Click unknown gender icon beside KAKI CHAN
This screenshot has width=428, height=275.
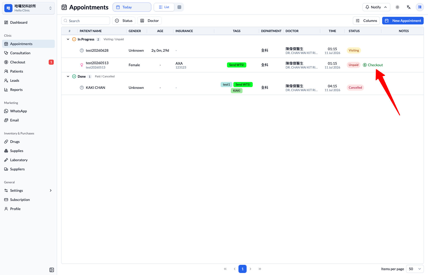pos(82,88)
